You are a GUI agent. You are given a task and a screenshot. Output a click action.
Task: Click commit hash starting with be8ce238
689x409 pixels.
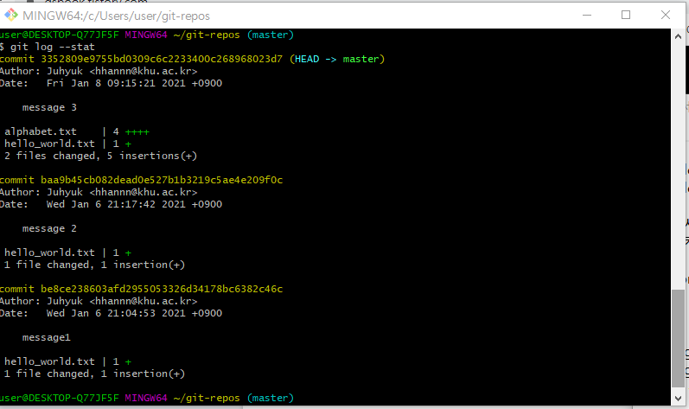point(162,289)
